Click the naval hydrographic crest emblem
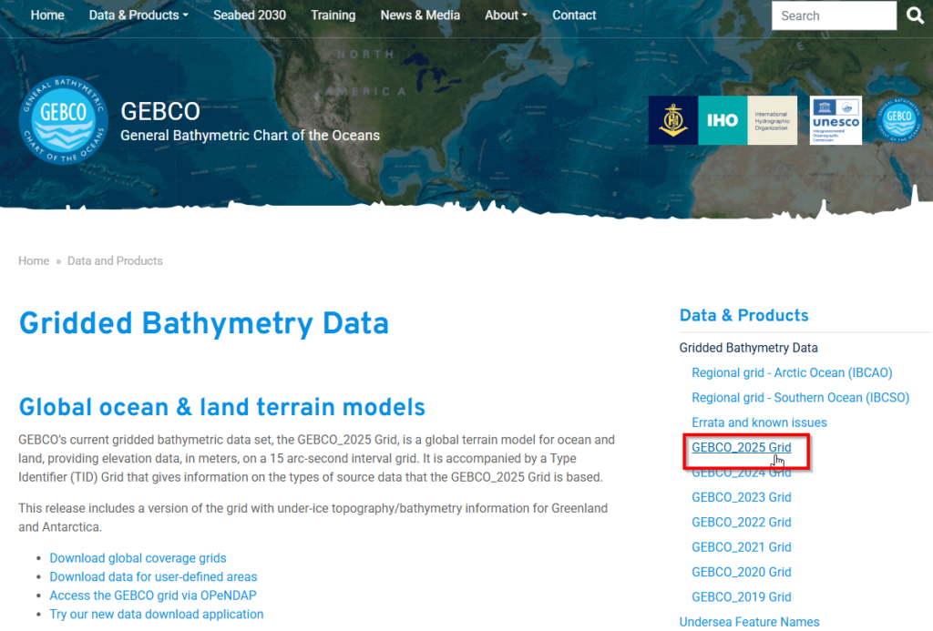 coord(672,119)
